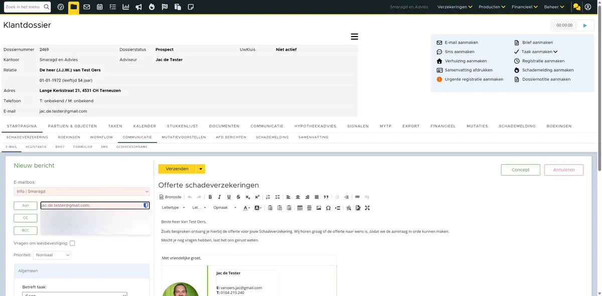Open the Opmaak format dropdown
This screenshot has width=602, height=296.
tap(225, 208)
